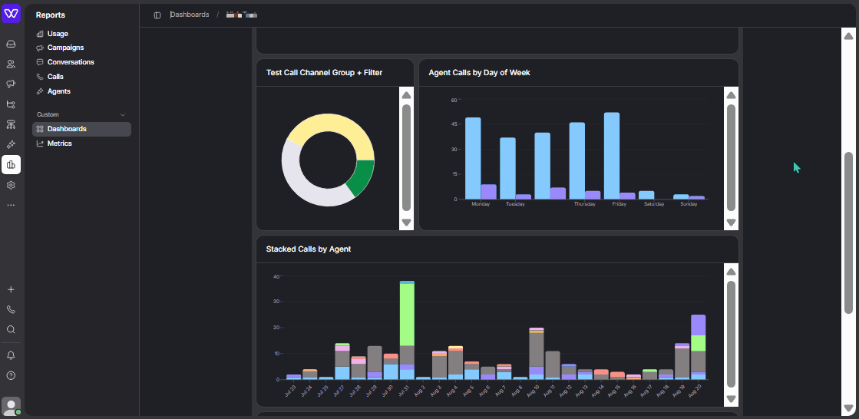The image size is (859, 419).
Task: Click the Stacked Calls by Agent title
Action: click(309, 249)
